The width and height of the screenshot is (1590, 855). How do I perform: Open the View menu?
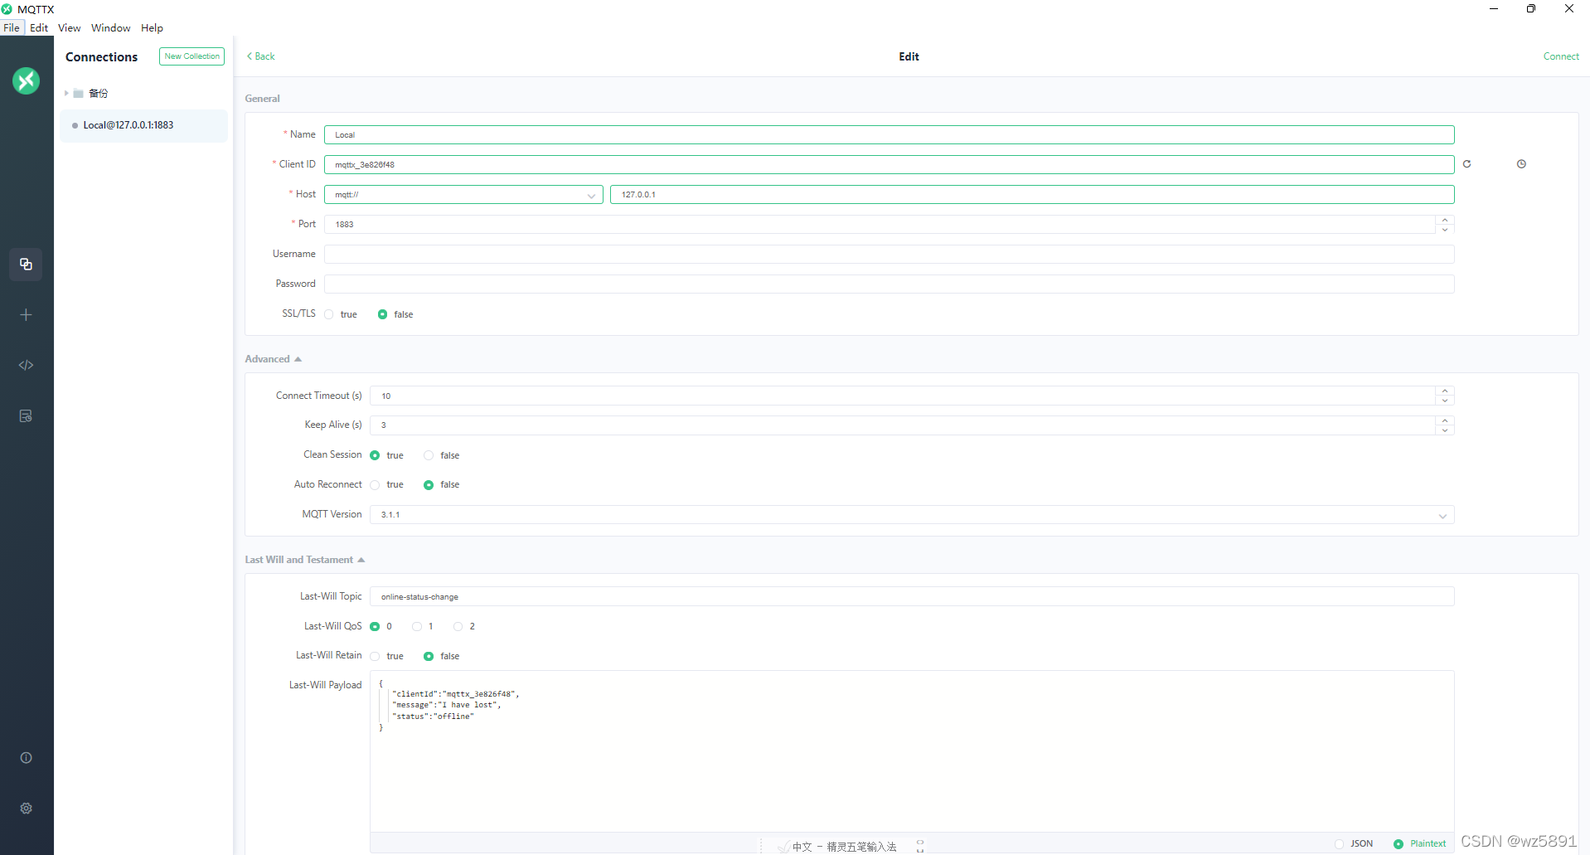[x=70, y=27]
